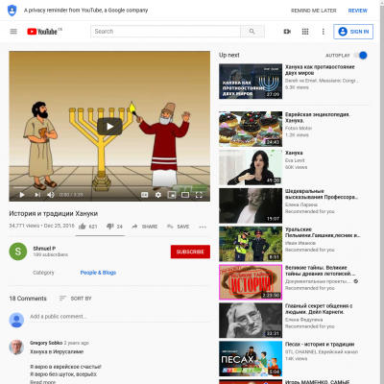Go to YouTube home via logo
384x384 pixels.
tap(42, 32)
